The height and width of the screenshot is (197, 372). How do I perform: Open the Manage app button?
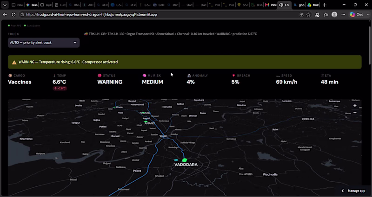point(356,191)
